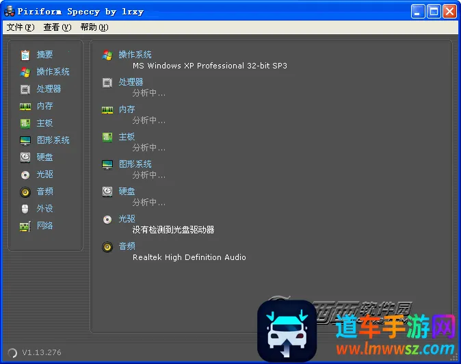Maximize the Speccy window
Image resolution: width=461 pixels, height=364 pixels.
[x=434, y=12]
